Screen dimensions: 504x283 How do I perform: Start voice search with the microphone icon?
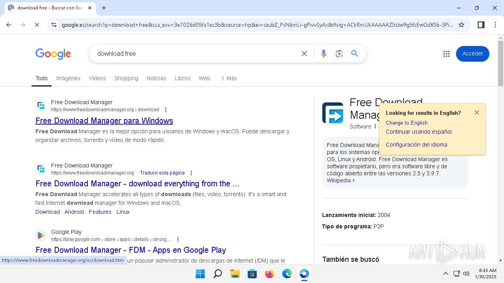[x=324, y=53]
